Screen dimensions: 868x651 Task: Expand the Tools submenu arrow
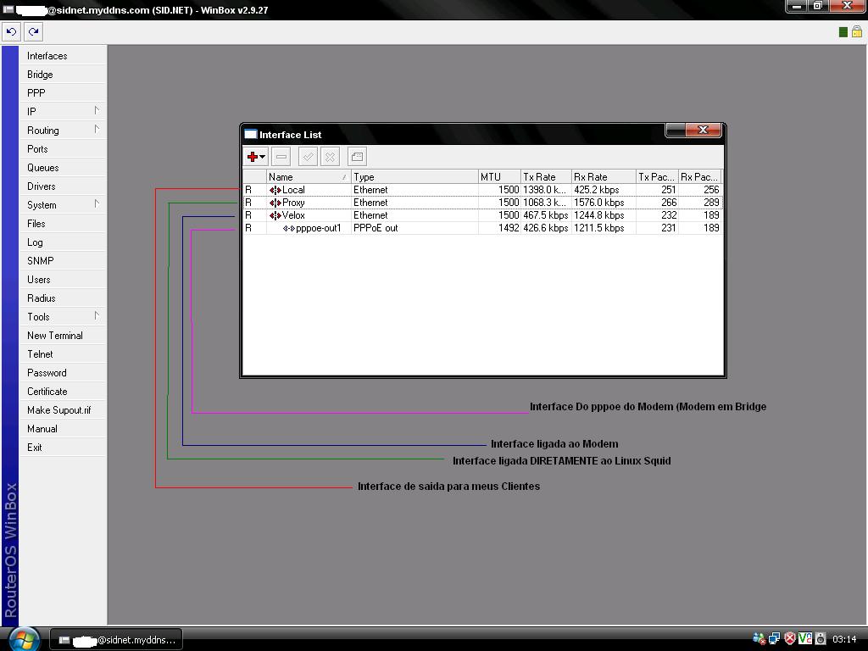97,316
